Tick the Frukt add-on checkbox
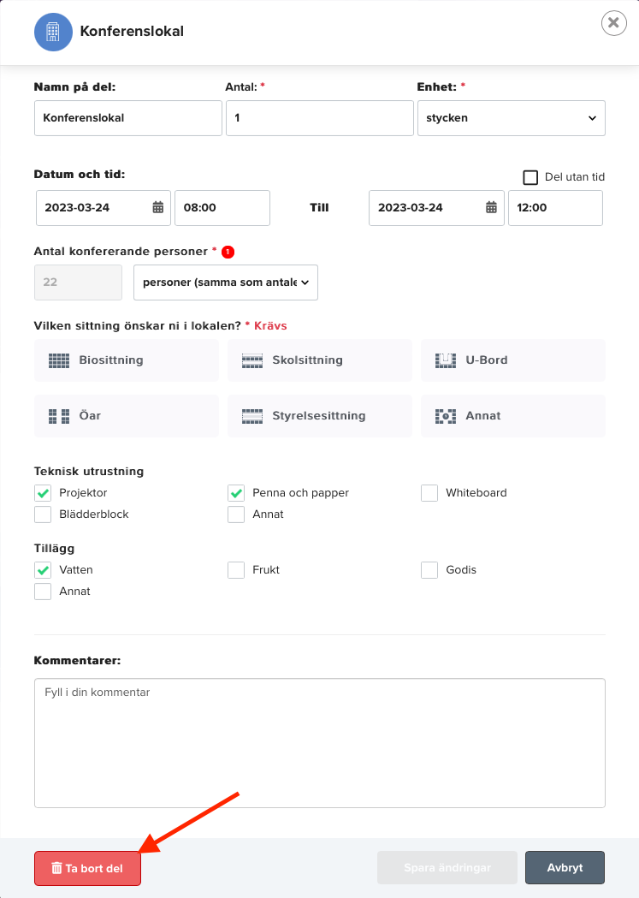This screenshot has width=639, height=898. 236,570
